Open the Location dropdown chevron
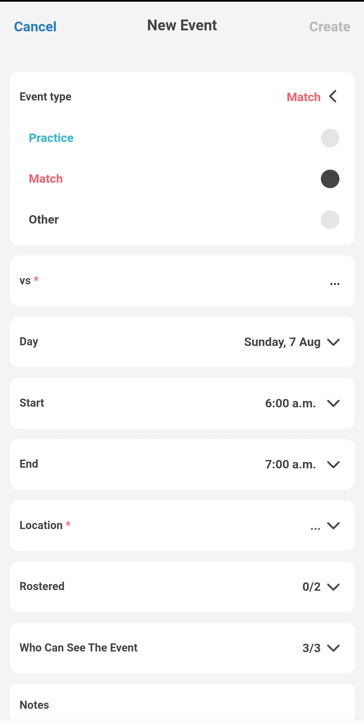This screenshot has height=725, width=364. pyautogui.click(x=333, y=526)
